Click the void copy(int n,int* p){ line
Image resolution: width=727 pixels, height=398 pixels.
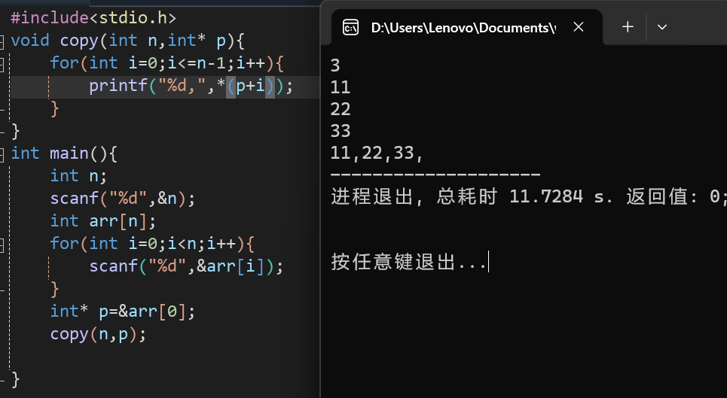127,41
